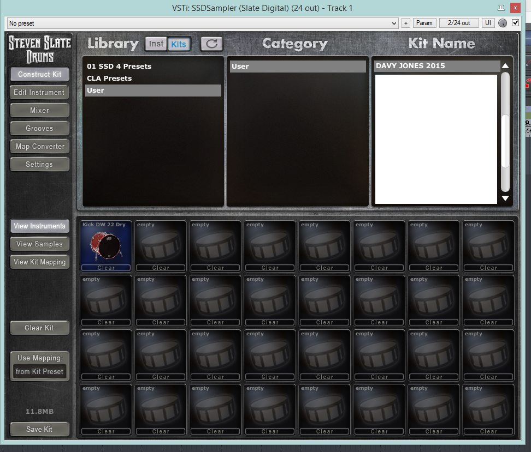Pin the FX window with pushpin icon
The height and width of the screenshot is (452, 531).
(x=501, y=8)
